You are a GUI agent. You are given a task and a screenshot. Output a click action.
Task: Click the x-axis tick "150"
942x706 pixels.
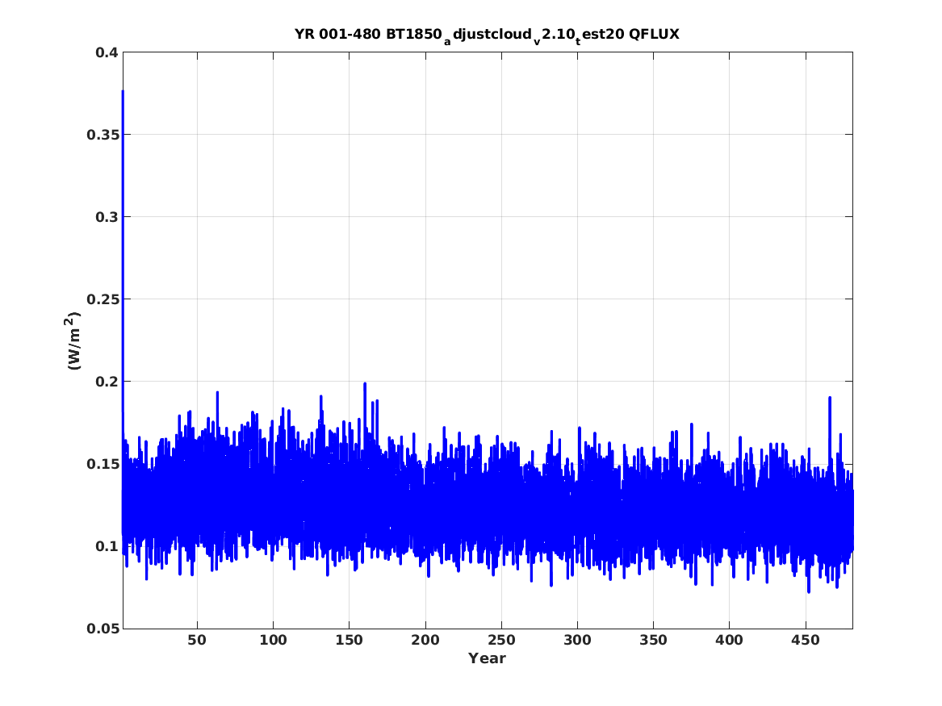tap(349, 641)
